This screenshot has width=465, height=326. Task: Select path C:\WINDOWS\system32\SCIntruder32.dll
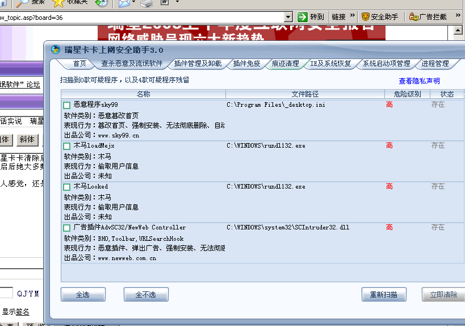[x=288, y=228]
